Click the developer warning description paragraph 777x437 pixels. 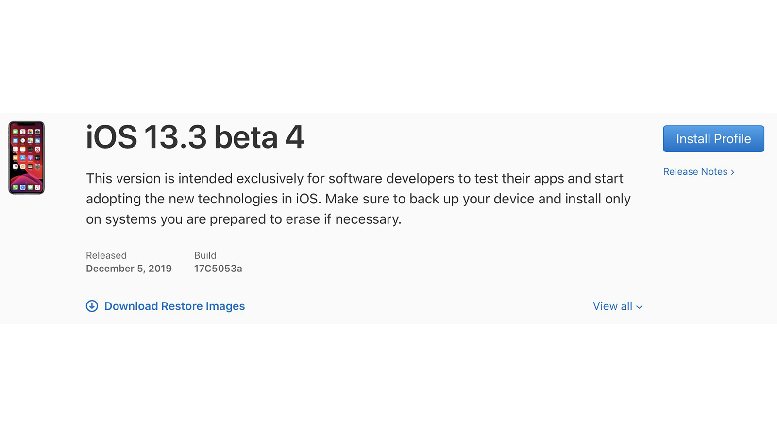pyautogui.click(x=358, y=199)
